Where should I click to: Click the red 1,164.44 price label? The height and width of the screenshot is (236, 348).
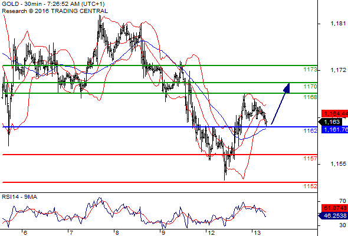(x=334, y=114)
